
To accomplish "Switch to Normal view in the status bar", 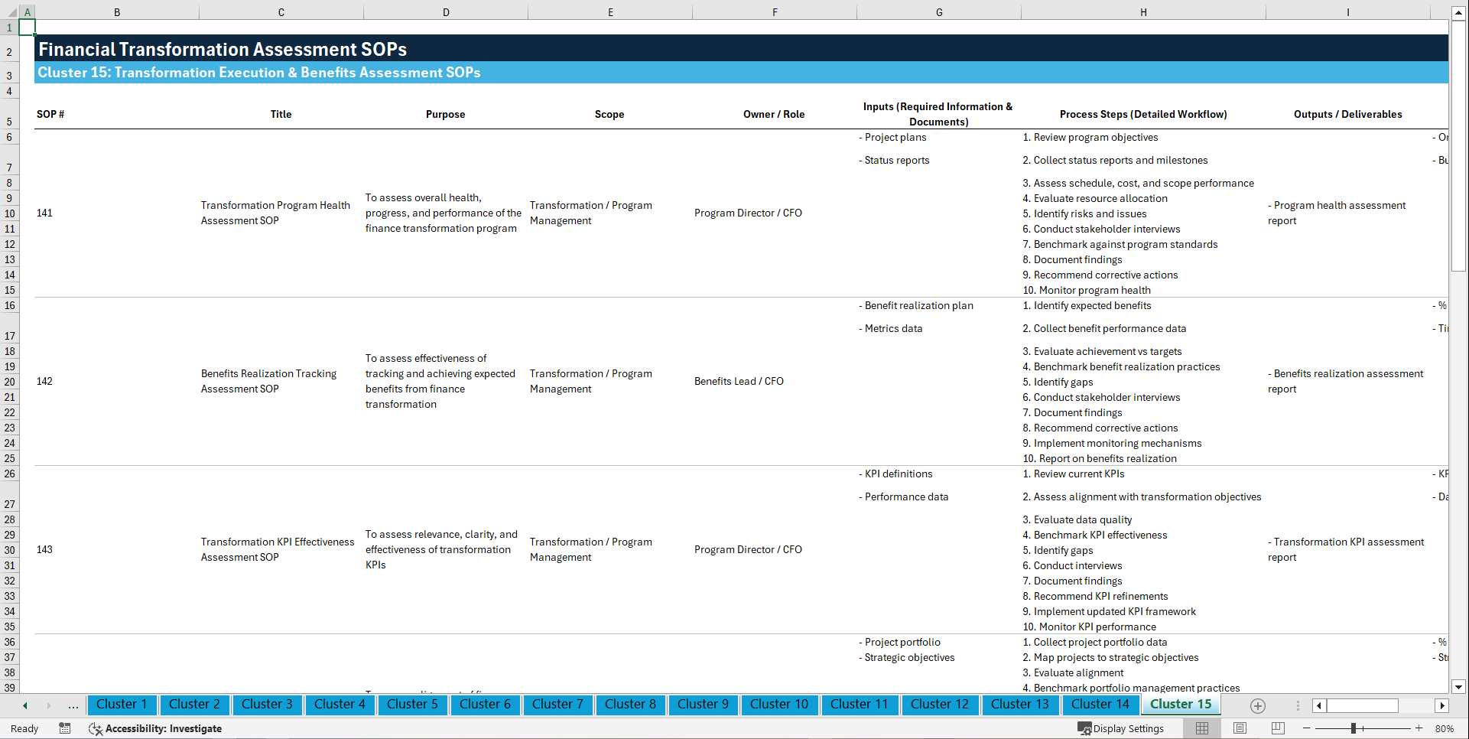I will point(1202,728).
